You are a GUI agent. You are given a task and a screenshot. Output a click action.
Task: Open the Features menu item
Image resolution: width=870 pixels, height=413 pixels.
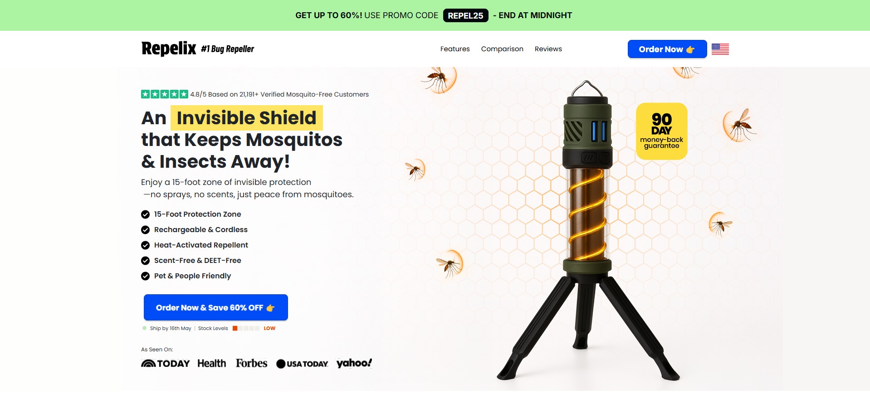(455, 49)
